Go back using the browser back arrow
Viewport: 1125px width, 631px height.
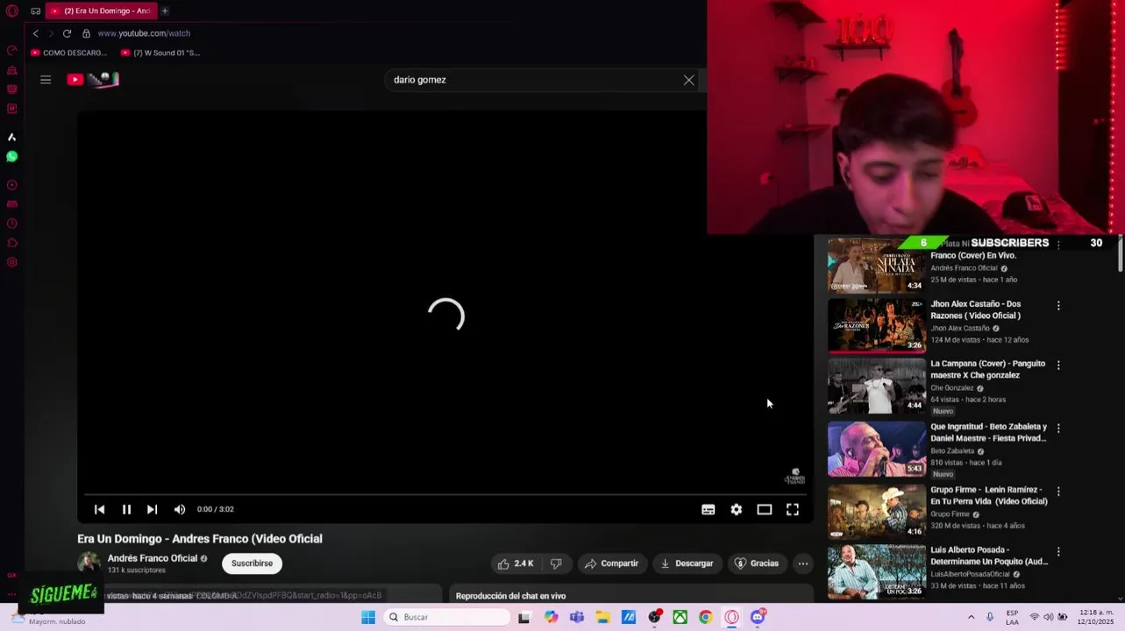35,33
